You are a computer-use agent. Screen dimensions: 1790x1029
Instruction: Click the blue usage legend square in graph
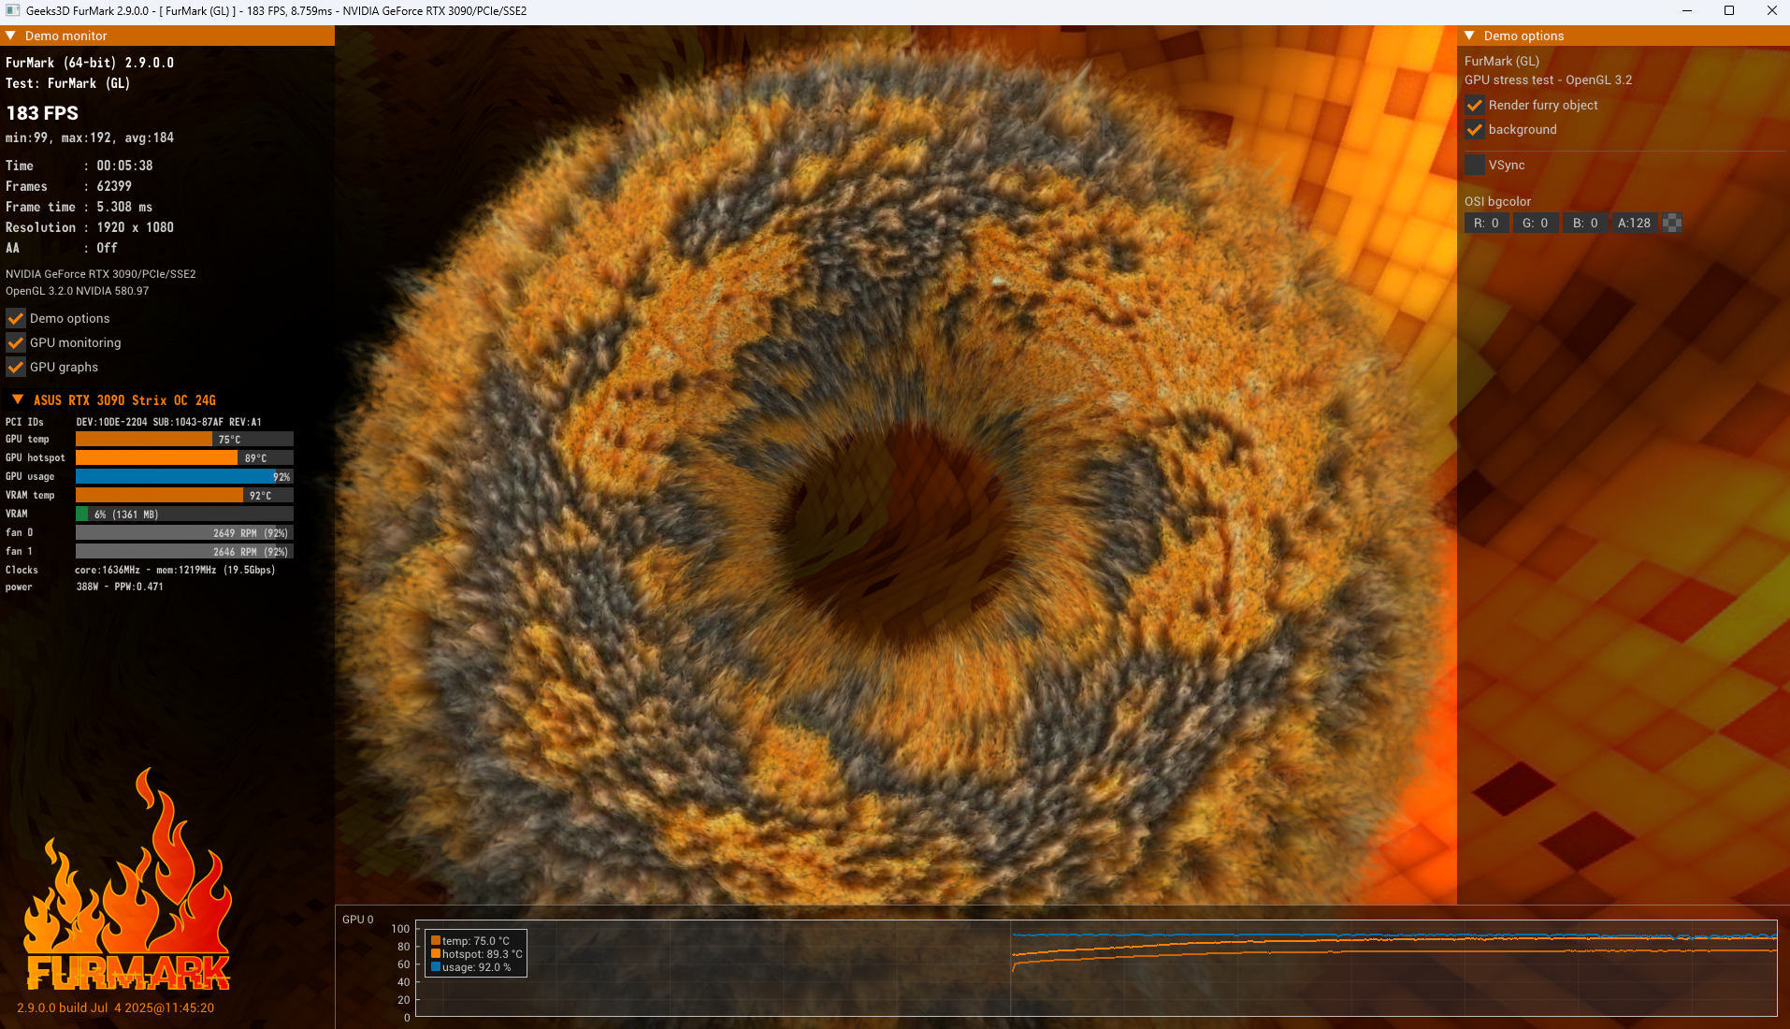point(436,967)
